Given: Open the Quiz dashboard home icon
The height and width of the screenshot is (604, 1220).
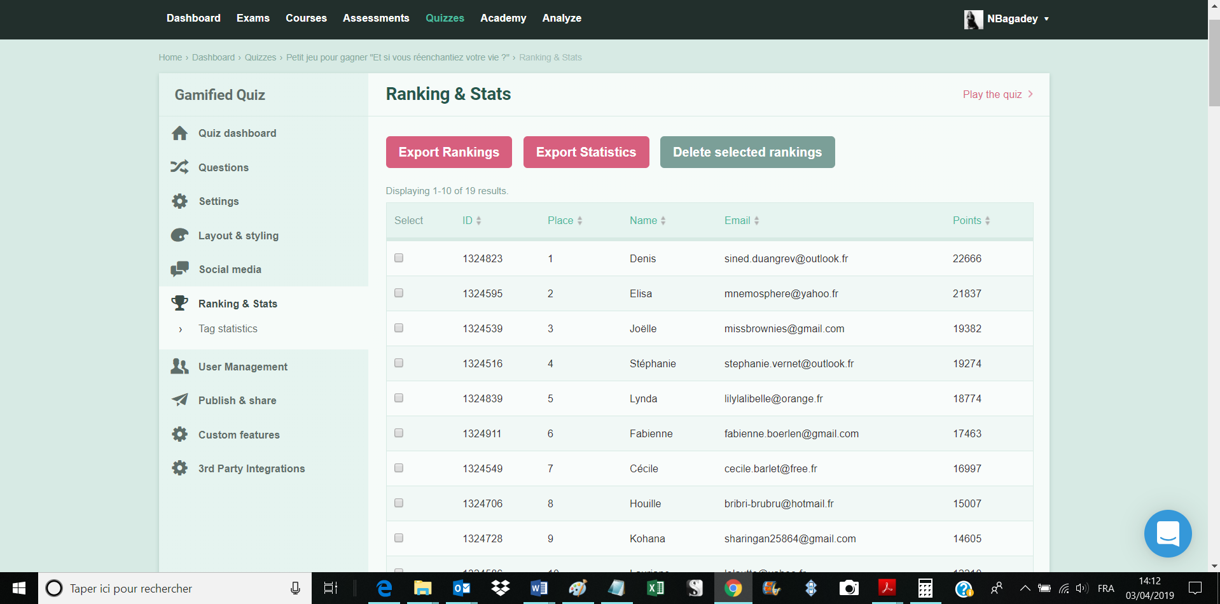Looking at the screenshot, I should tap(179, 133).
